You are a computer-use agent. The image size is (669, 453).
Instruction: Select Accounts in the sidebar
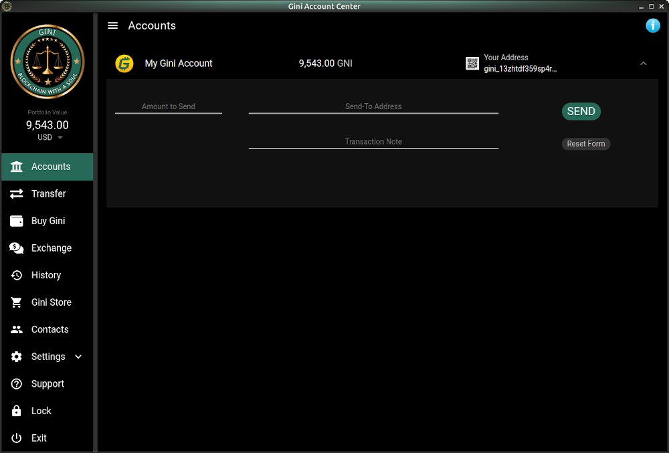[47, 167]
